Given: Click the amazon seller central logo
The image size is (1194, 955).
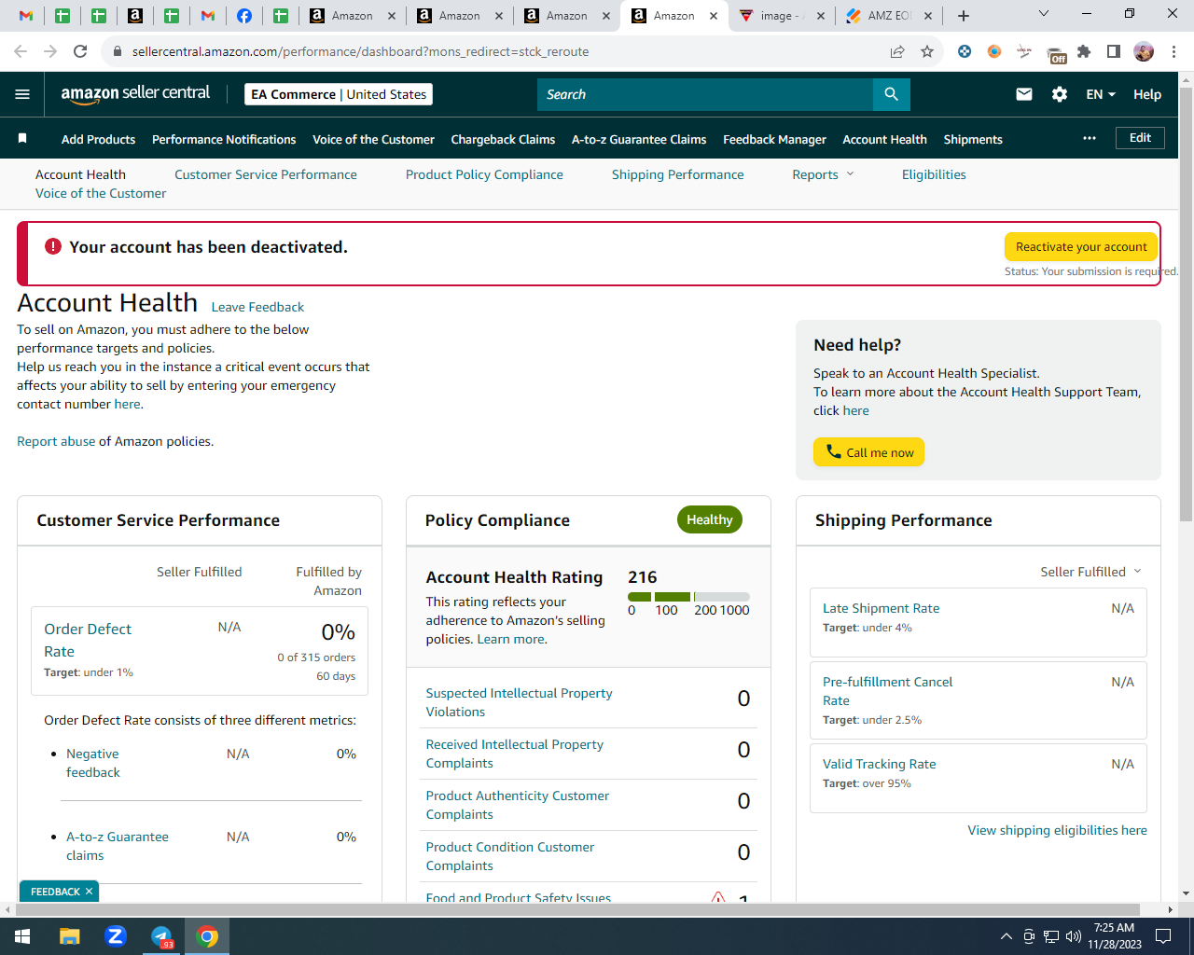Looking at the screenshot, I should [x=135, y=93].
